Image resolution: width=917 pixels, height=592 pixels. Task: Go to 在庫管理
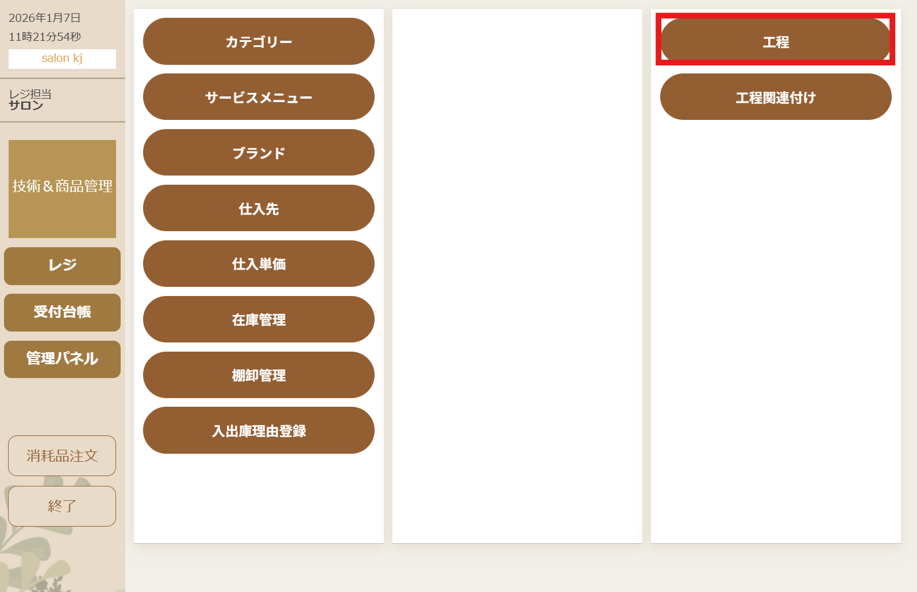coord(259,320)
